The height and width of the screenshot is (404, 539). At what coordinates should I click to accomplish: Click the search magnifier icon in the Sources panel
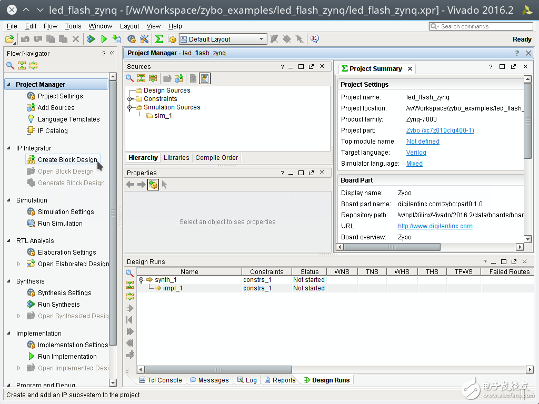pyautogui.click(x=129, y=78)
